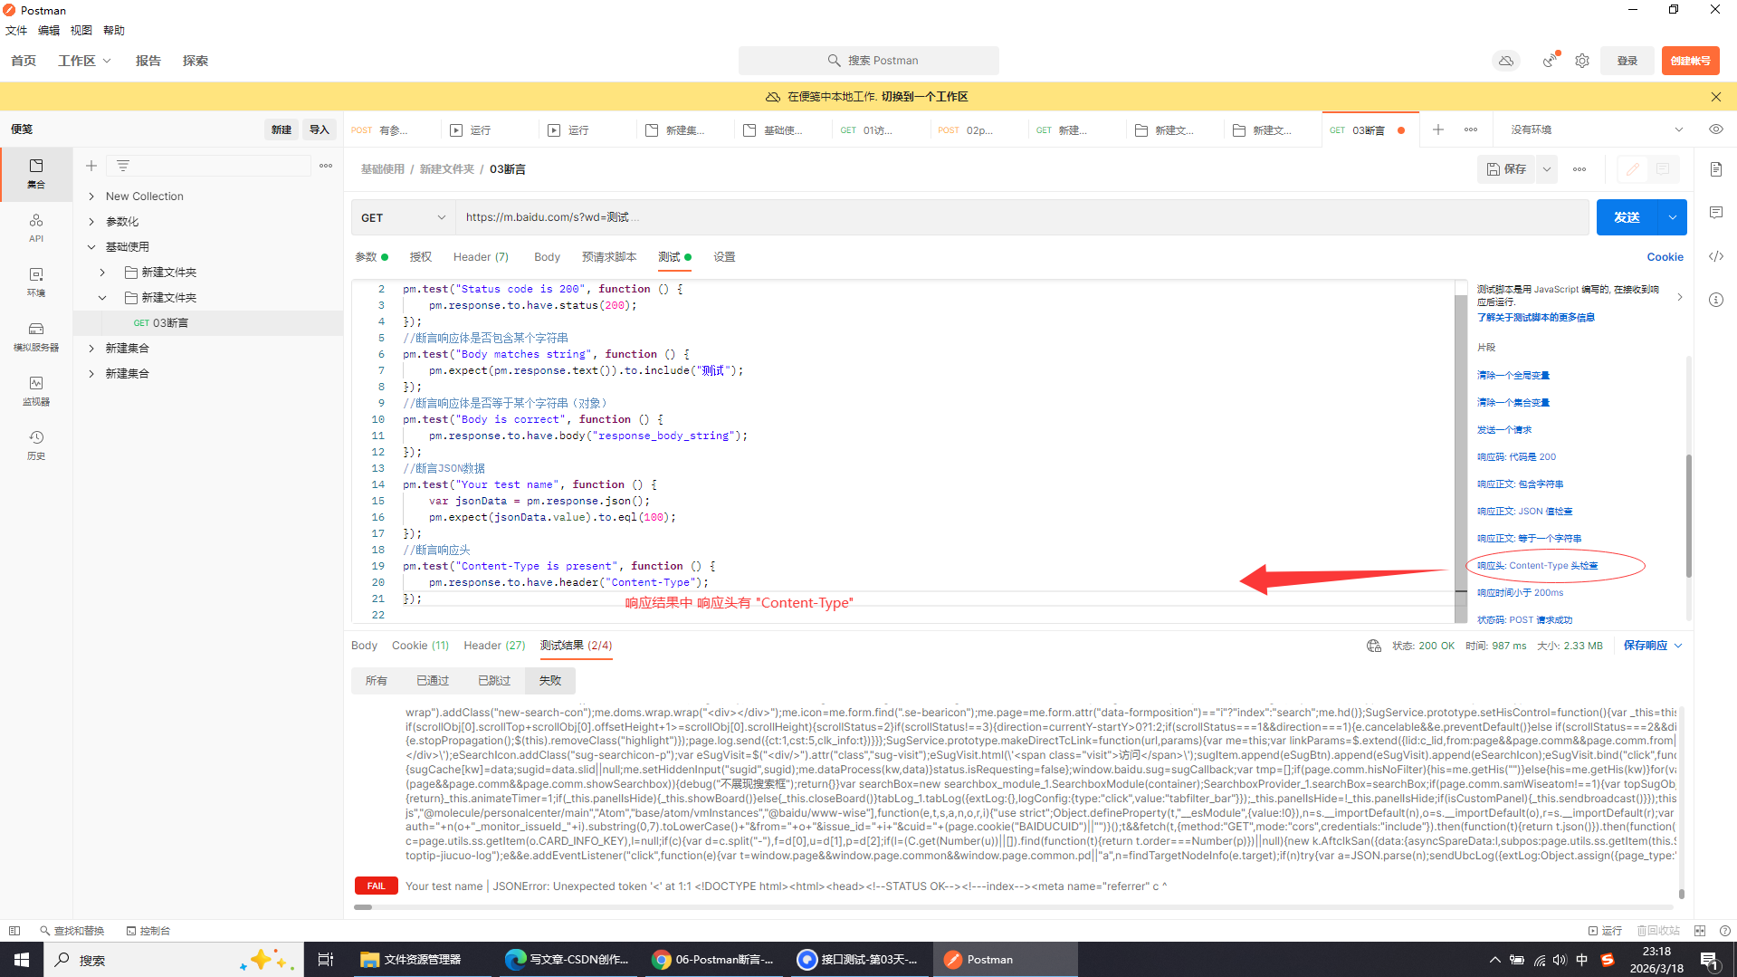The width and height of the screenshot is (1737, 977).
Task: Close the yellow scratch pad banner
Action: pos(1716,97)
